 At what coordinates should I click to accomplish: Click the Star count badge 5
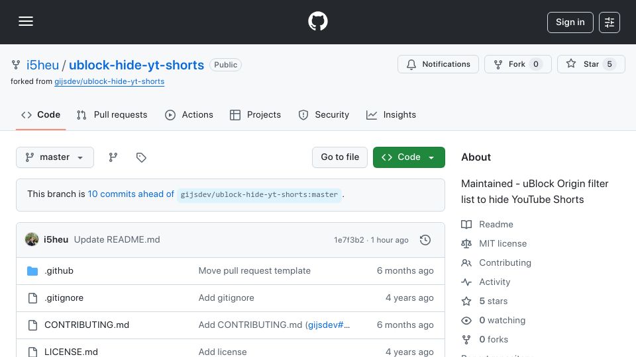pyautogui.click(x=609, y=64)
